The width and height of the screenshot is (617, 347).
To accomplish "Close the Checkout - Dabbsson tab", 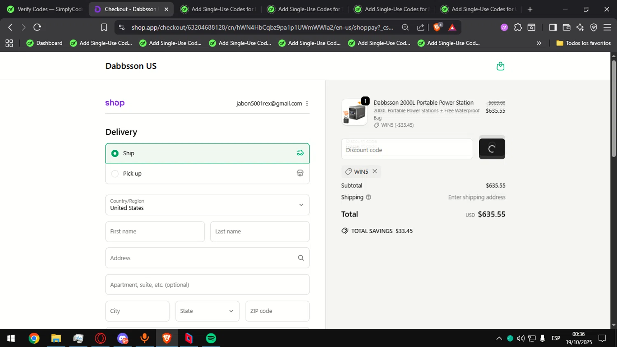I will coord(166,9).
